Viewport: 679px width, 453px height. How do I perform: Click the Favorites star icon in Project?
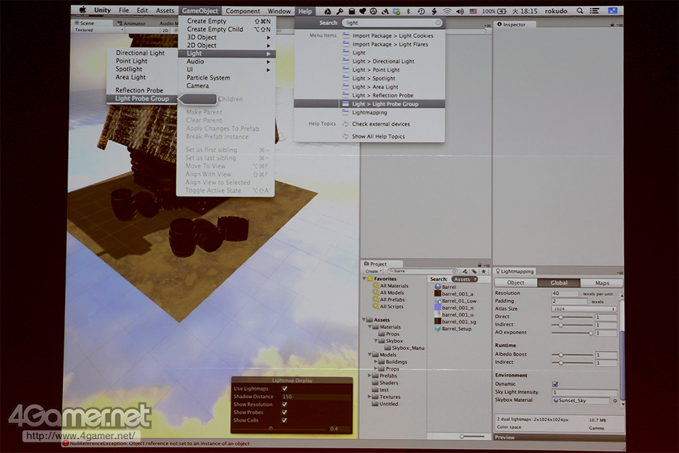coord(369,279)
